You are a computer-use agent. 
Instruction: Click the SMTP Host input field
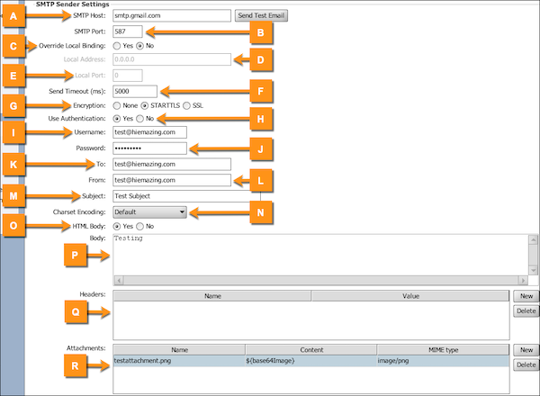click(171, 15)
